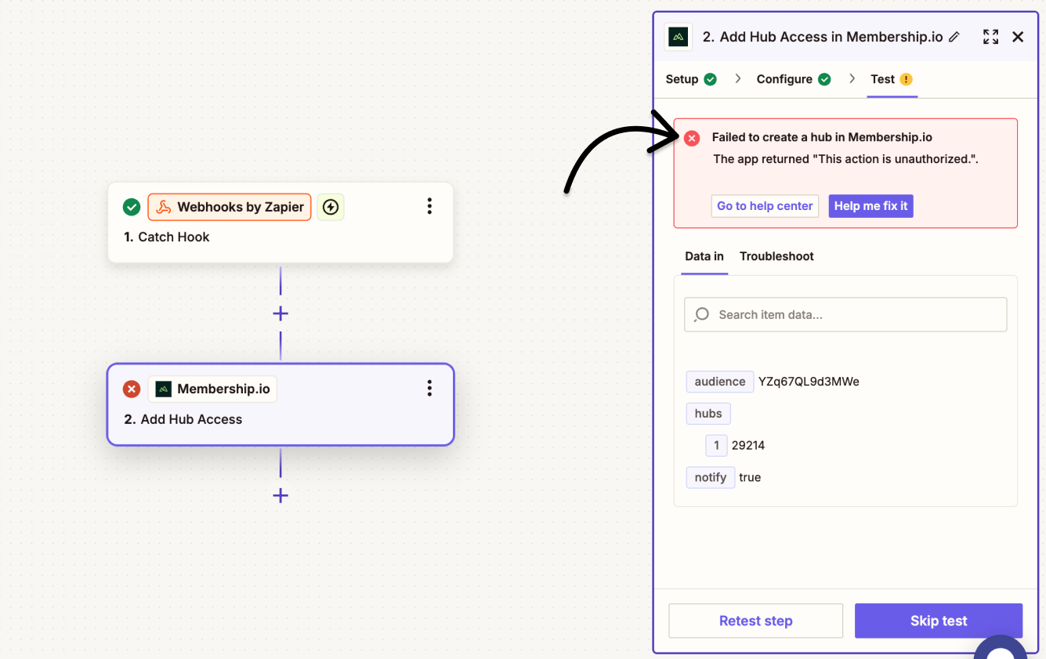The height and width of the screenshot is (659, 1046).
Task: Add a step between Catch Hook and Membership.io
Action: [281, 313]
